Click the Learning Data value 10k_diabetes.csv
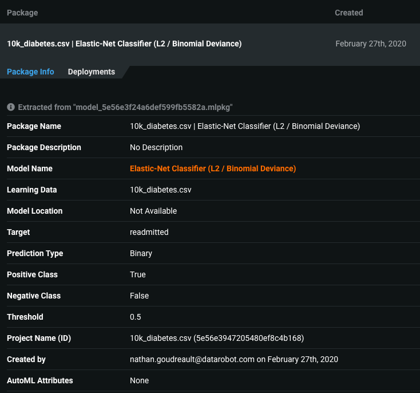Screen dimensions: 420x393 [160, 190]
